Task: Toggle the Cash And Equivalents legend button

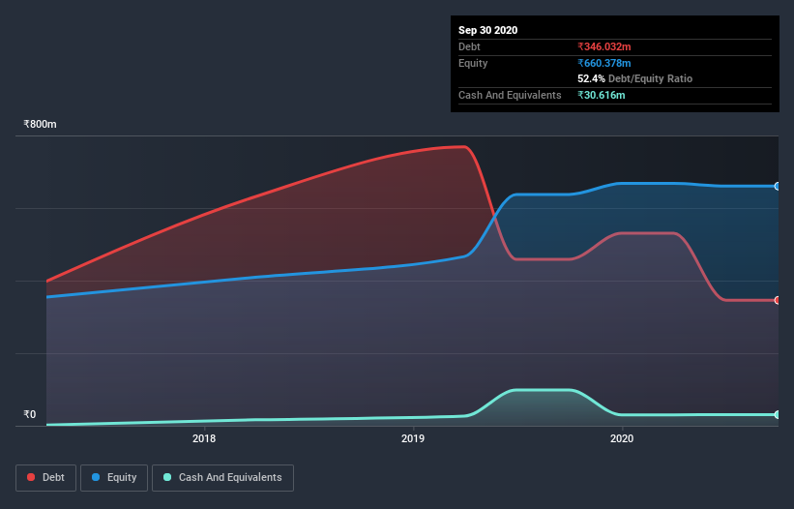Action: pyautogui.click(x=222, y=478)
